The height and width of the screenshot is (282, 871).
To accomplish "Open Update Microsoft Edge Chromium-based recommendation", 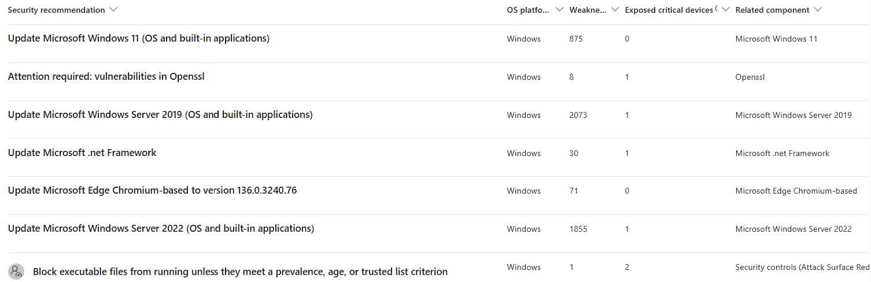I will 152,190.
